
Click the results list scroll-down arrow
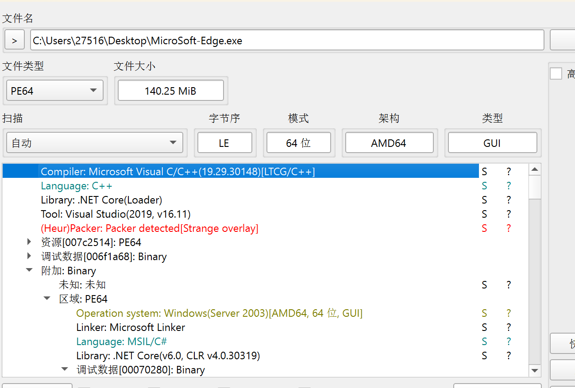pyautogui.click(x=535, y=371)
